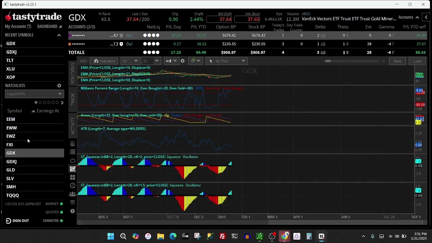Select EWZ in the watchlist
The height and width of the screenshot is (243, 432).
(x=34, y=136)
